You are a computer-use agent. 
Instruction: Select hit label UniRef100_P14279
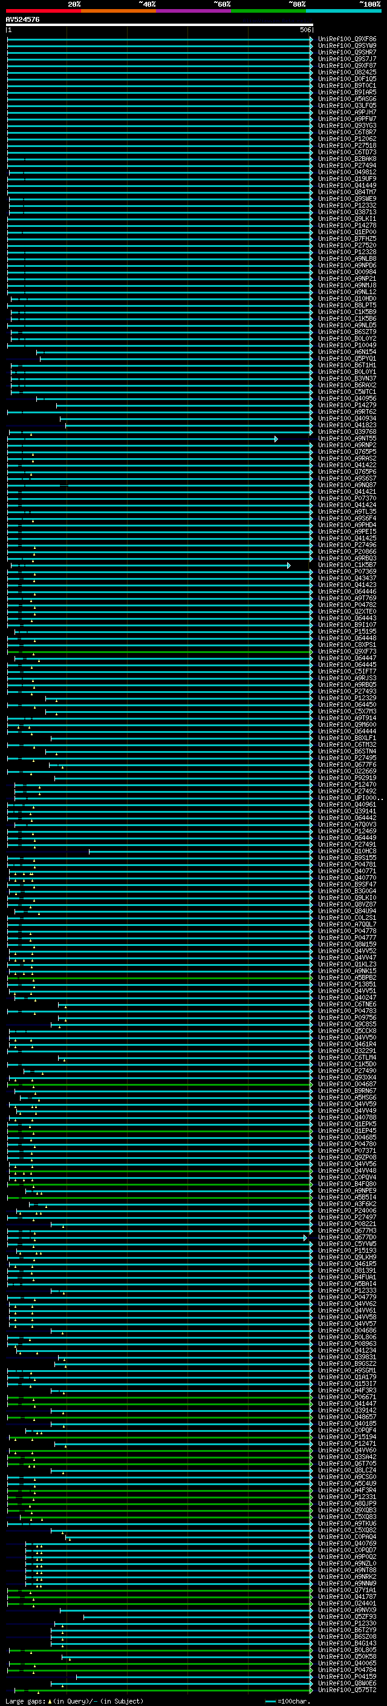347,405
